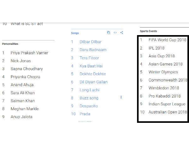Select IPL 2018 in Sports Events
Screen dimensions: 189x141
click(x=156, y=48)
